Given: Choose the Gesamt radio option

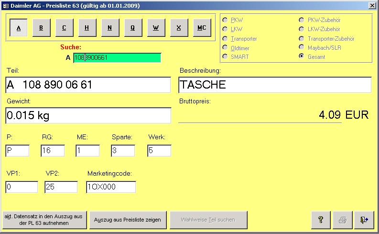Looking at the screenshot, I should tap(302, 56).
